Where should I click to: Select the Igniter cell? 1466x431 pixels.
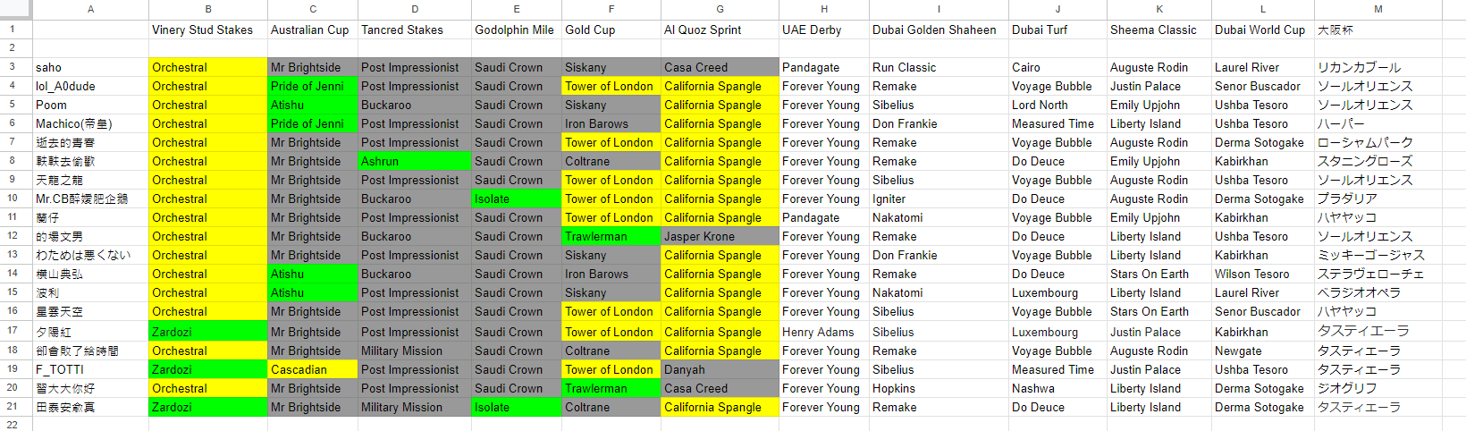click(x=939, y=199)
